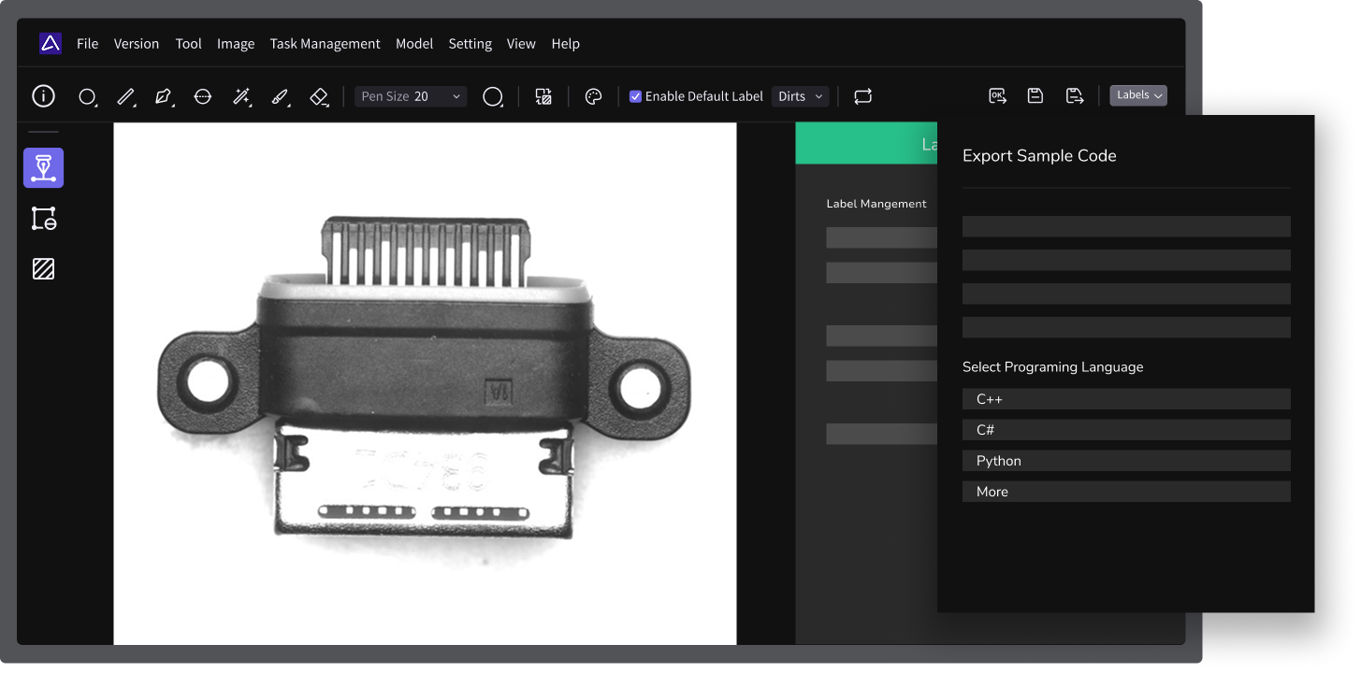Open the Model menu
The height and width of the screenshot is (673, 1361).
pyautogui.click(x=413, y=44)
